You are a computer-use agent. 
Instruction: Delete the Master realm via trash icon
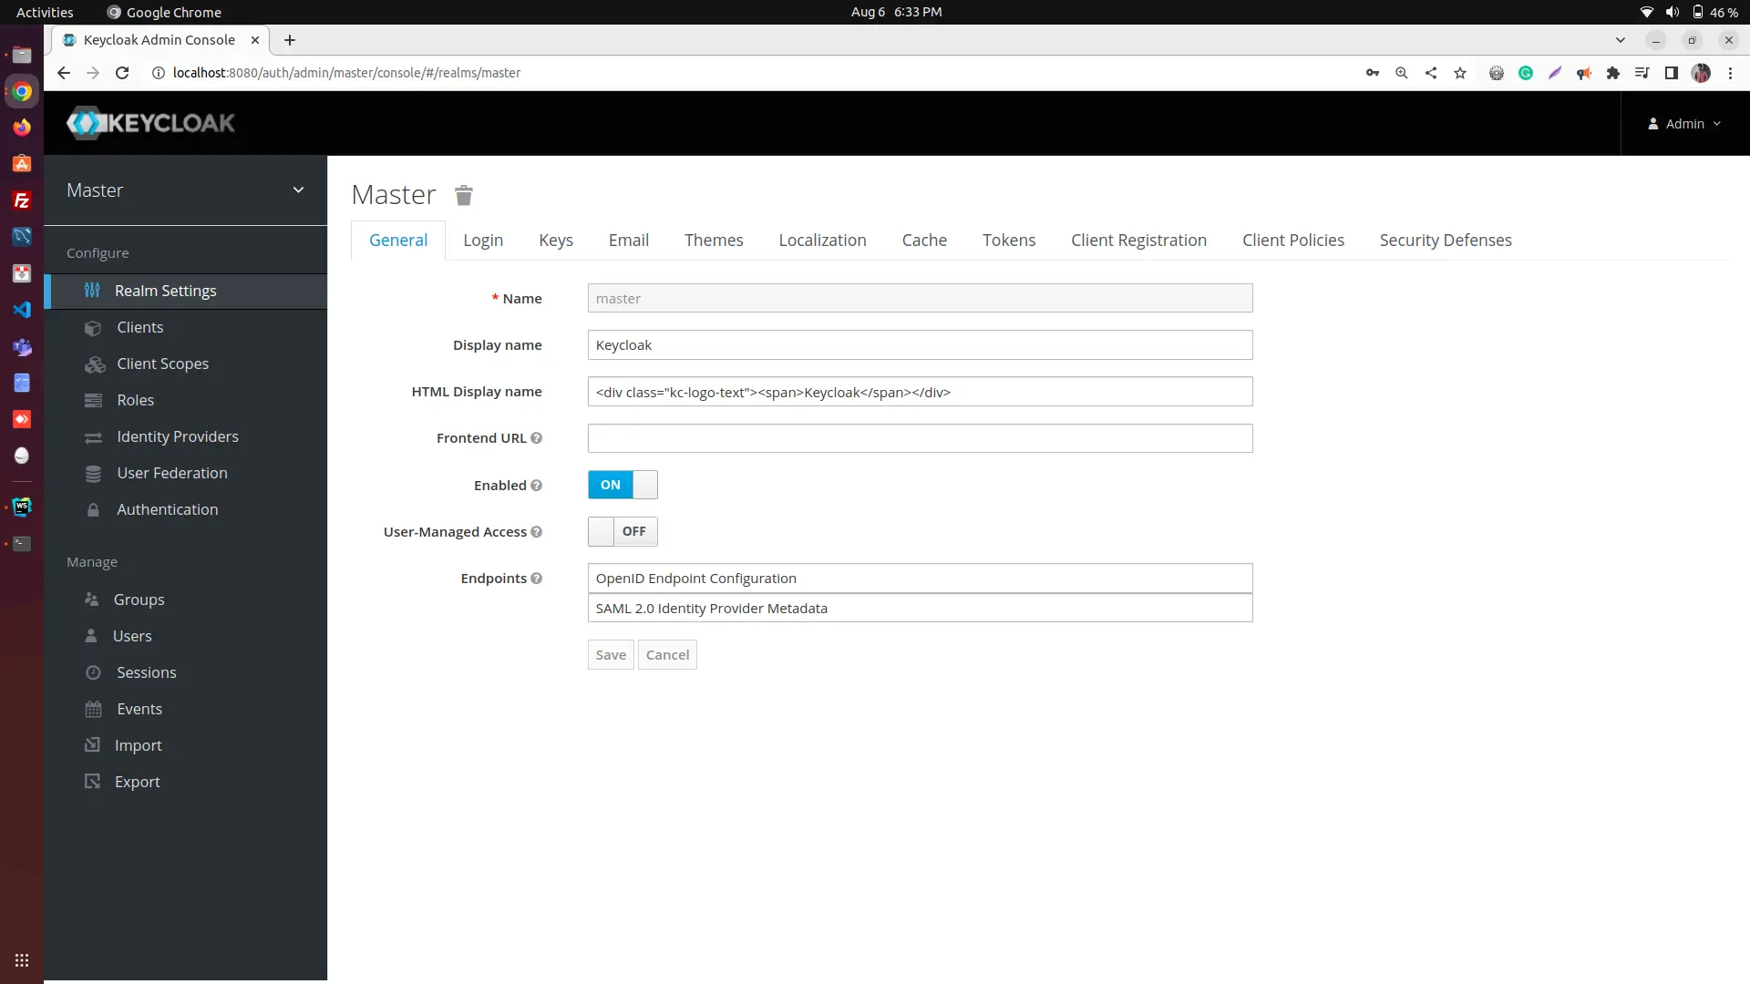[x=464, y=195]
